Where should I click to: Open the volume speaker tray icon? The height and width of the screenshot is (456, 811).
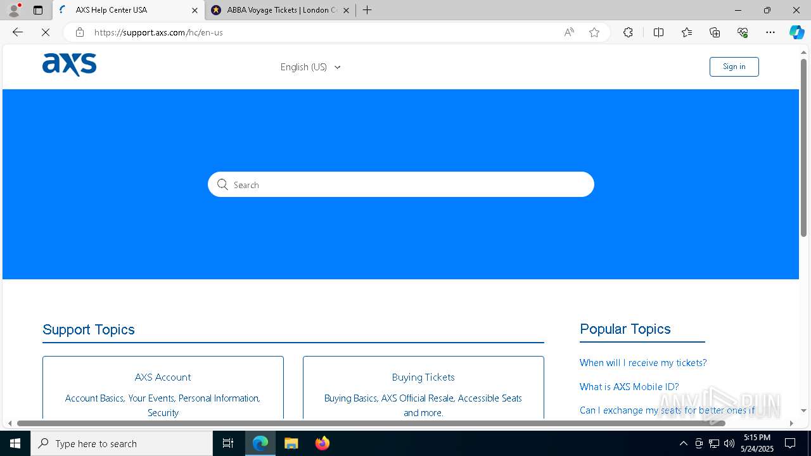click(x=729, y=443)
